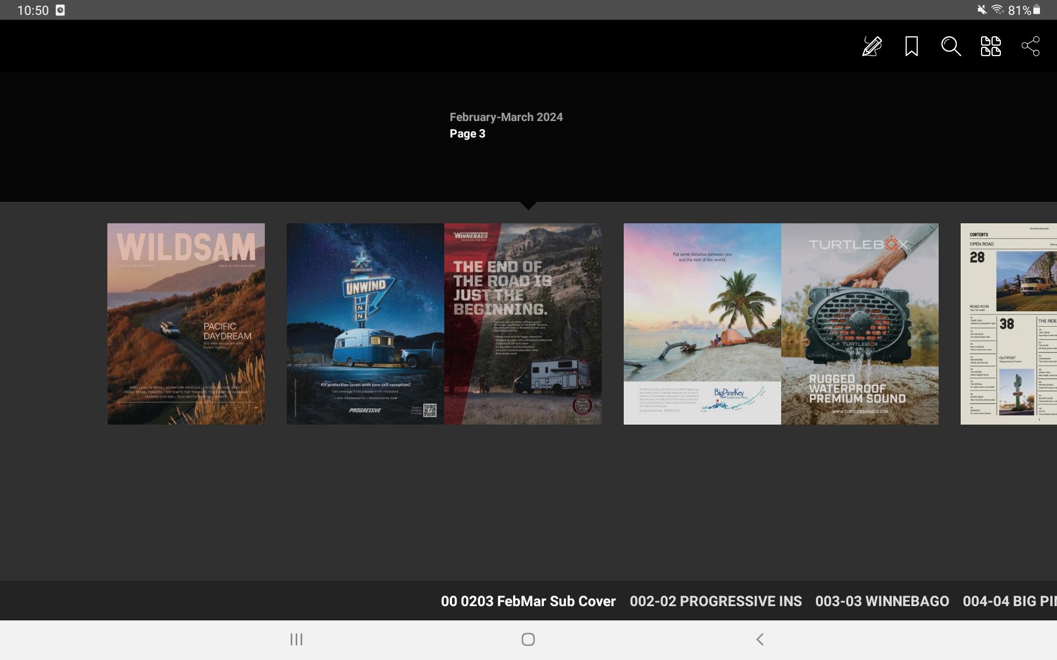
Task: Open the Big Pine Key page thumbnail
Action: [x=702, y=323]
